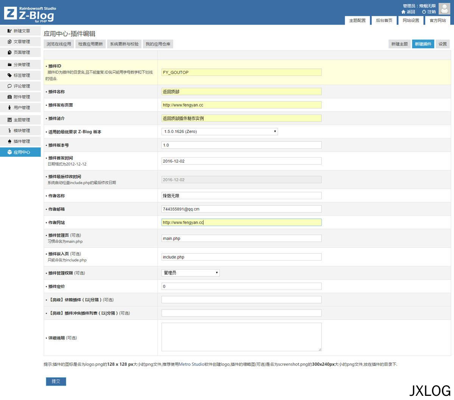Open the 官方网站 top tab

click(437, 20)
